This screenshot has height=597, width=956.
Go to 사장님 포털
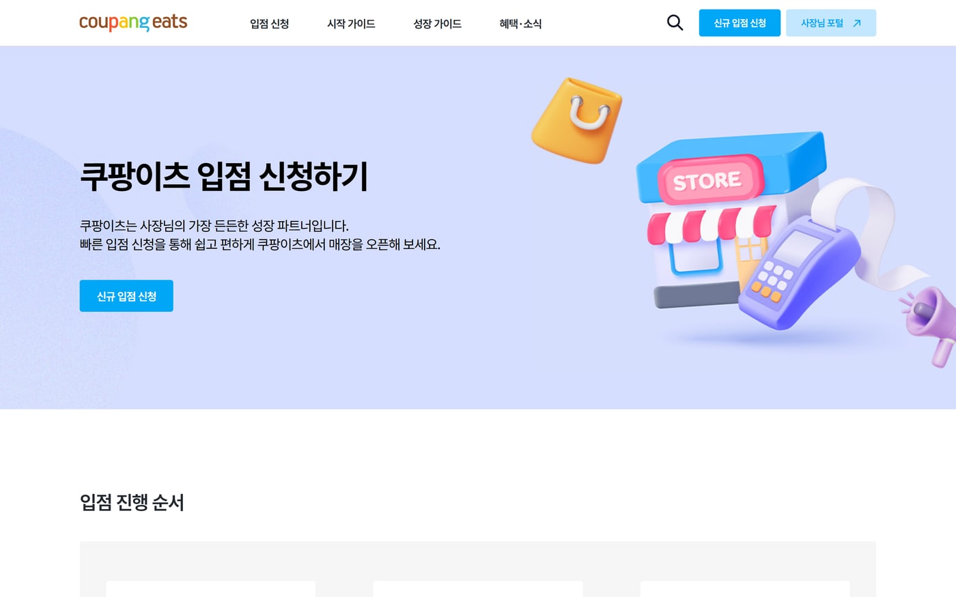coord(831,23)
